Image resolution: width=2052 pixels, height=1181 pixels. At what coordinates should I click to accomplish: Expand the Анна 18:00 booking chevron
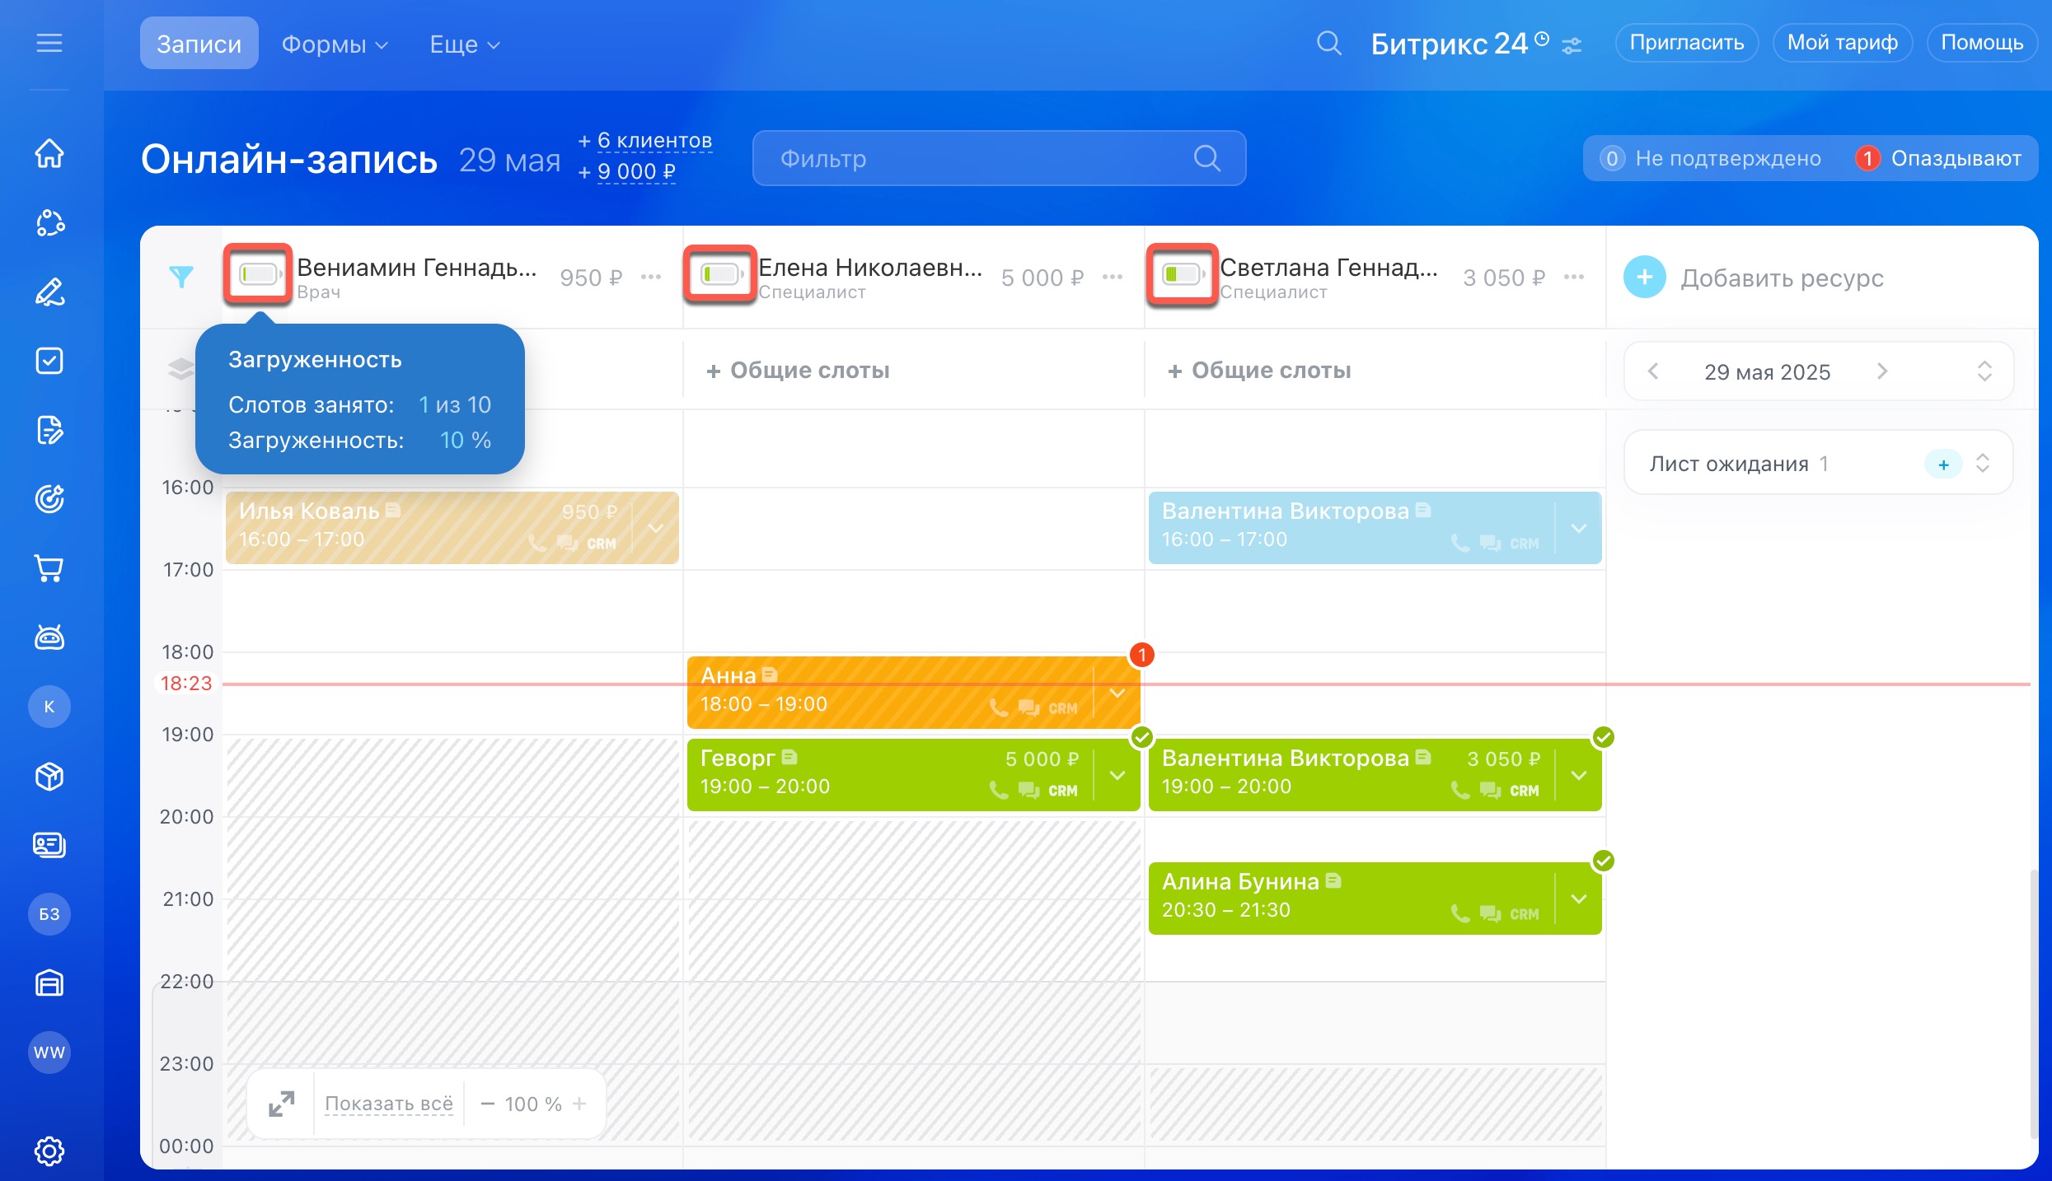(x=1117, y=693)
